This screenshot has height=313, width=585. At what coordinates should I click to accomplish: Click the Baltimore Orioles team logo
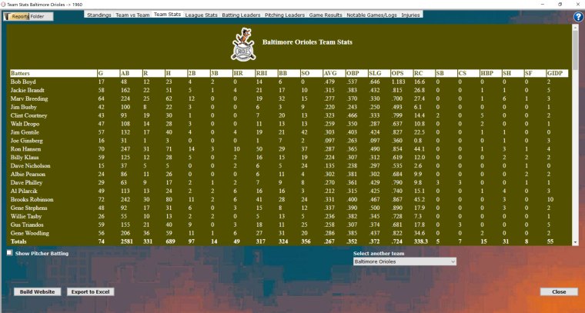tap(244, 45)
